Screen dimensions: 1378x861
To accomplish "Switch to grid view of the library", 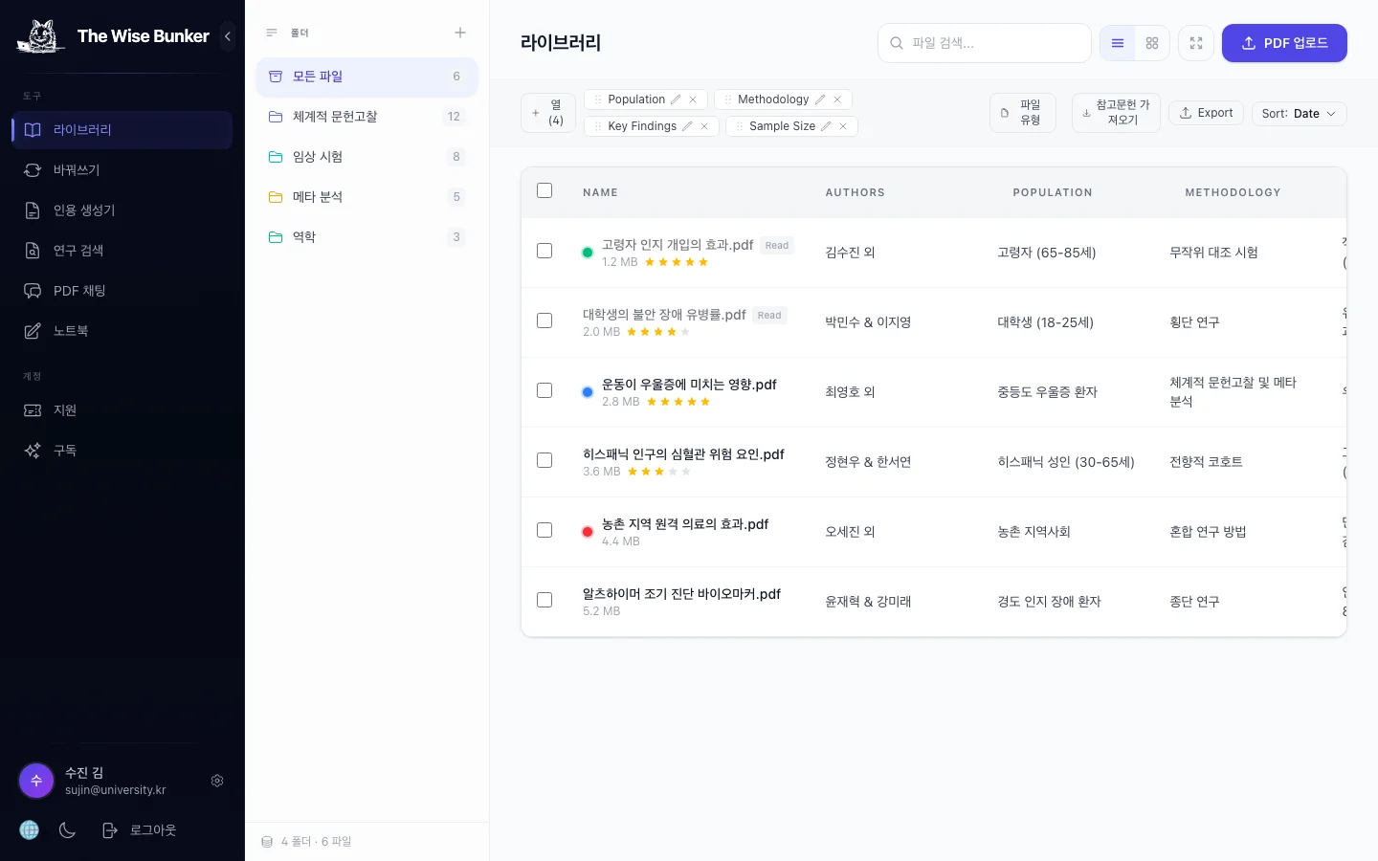I will tap(1151, 43).
